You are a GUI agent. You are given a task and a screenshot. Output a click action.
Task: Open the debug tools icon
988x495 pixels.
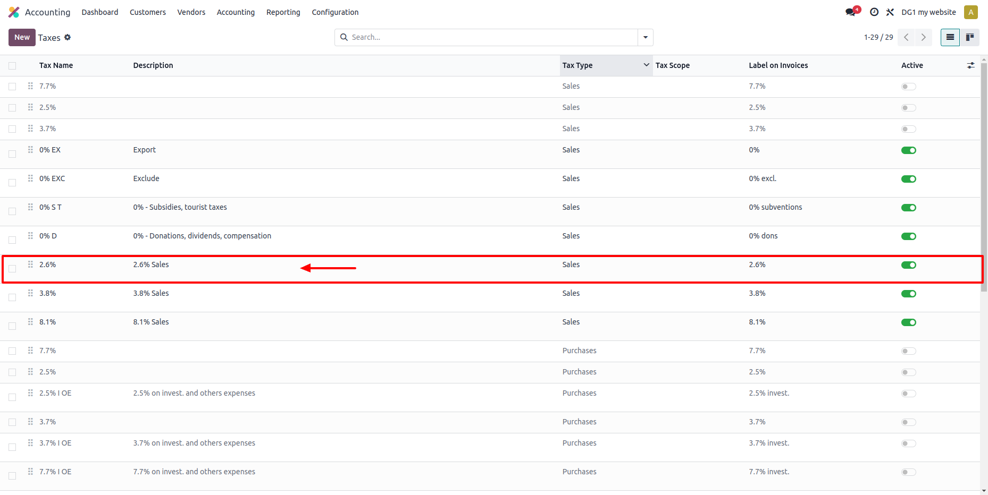pyautogui.click(x=890, y=12)
